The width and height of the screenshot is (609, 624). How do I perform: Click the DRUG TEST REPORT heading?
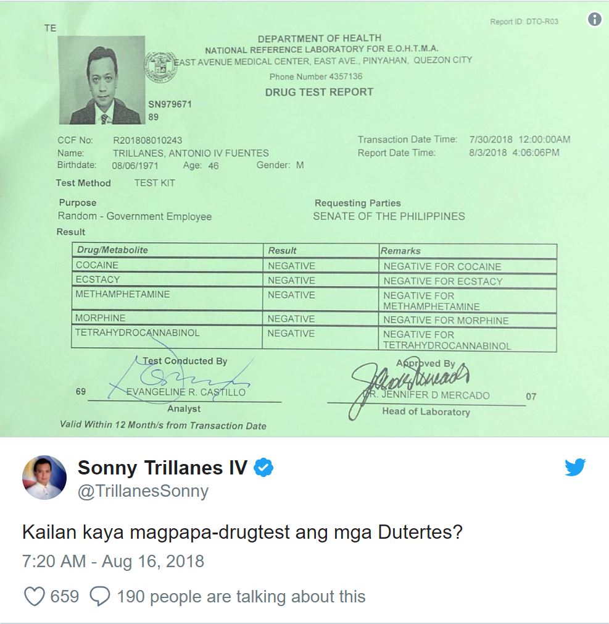coord(319,92)
